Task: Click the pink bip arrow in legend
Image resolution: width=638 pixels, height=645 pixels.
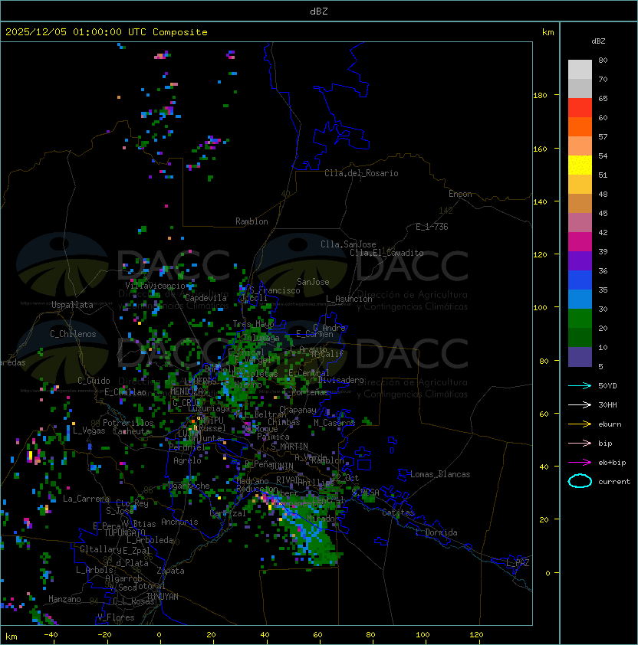Action: click(x=580, y=444)
